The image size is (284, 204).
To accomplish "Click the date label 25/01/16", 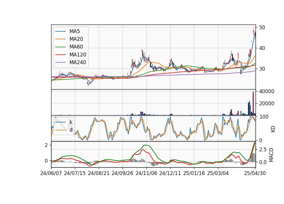I will (194, 173).
